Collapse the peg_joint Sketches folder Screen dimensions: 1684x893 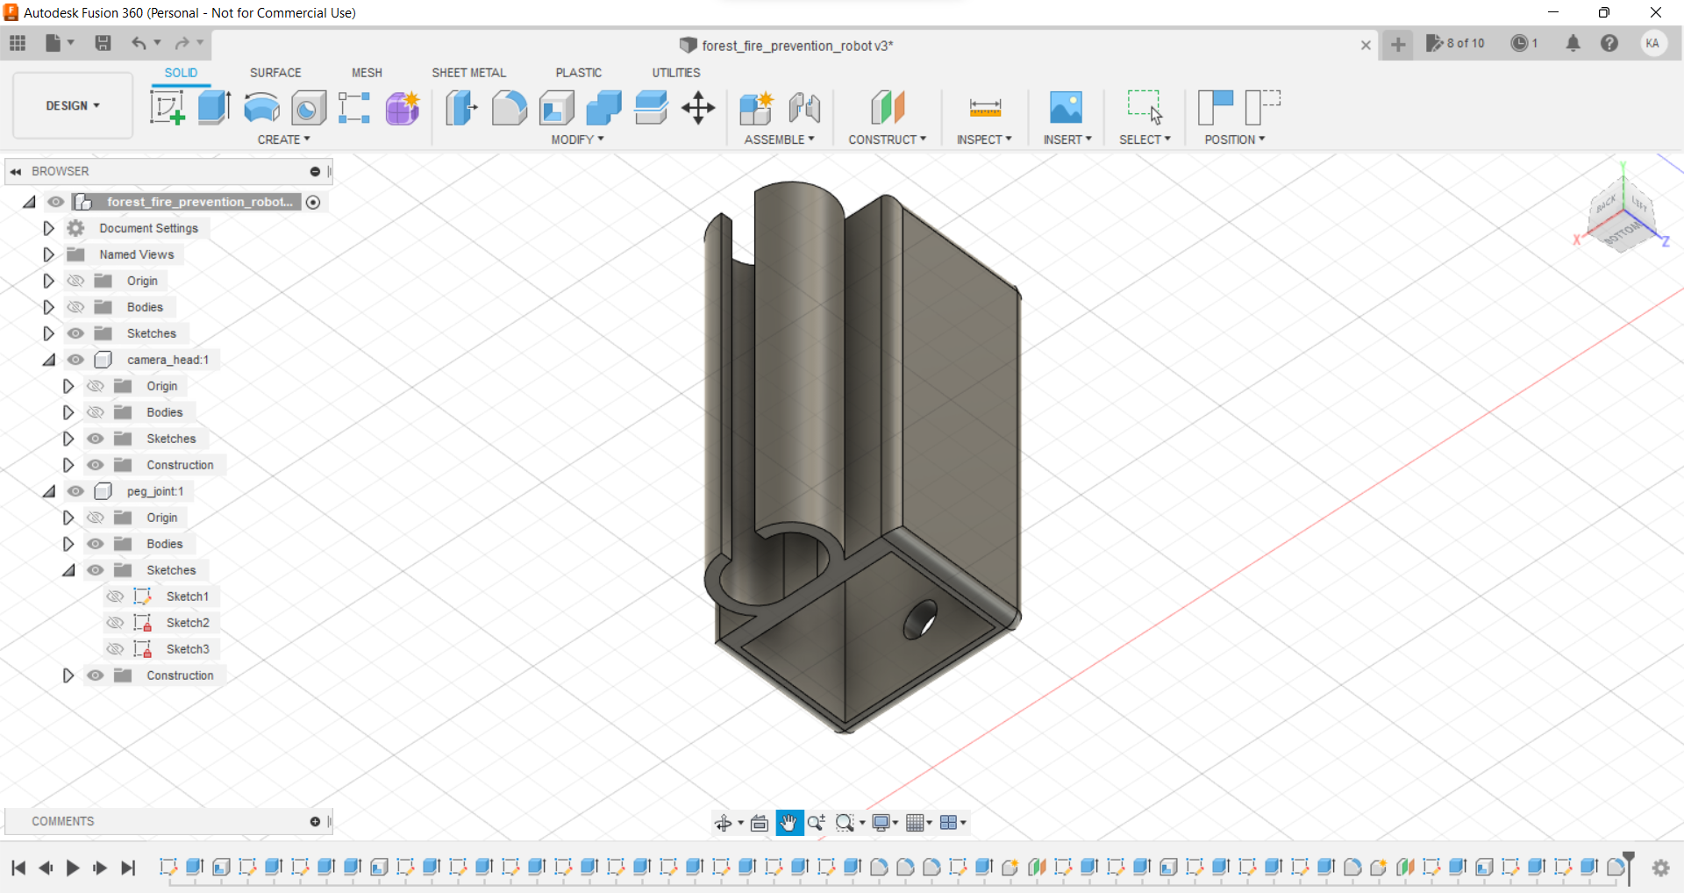68,570
